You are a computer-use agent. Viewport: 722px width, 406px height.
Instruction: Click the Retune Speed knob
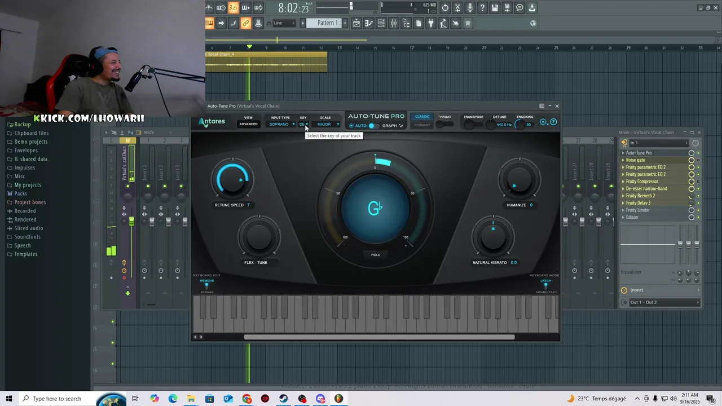click(x=232, y=179)
